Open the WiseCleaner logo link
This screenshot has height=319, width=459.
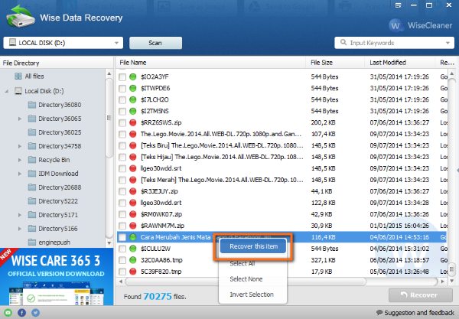(x=421, y=25)
